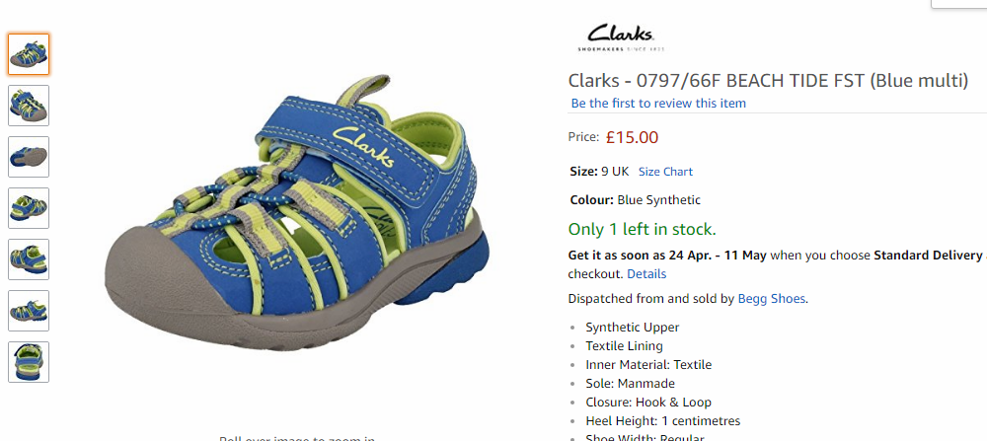Open the Size Chart link

(x=665, y=172)
